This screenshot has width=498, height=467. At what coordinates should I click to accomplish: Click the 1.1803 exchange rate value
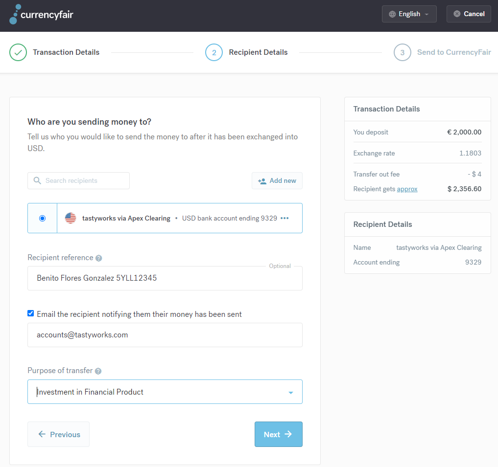(x=470, y=153)
